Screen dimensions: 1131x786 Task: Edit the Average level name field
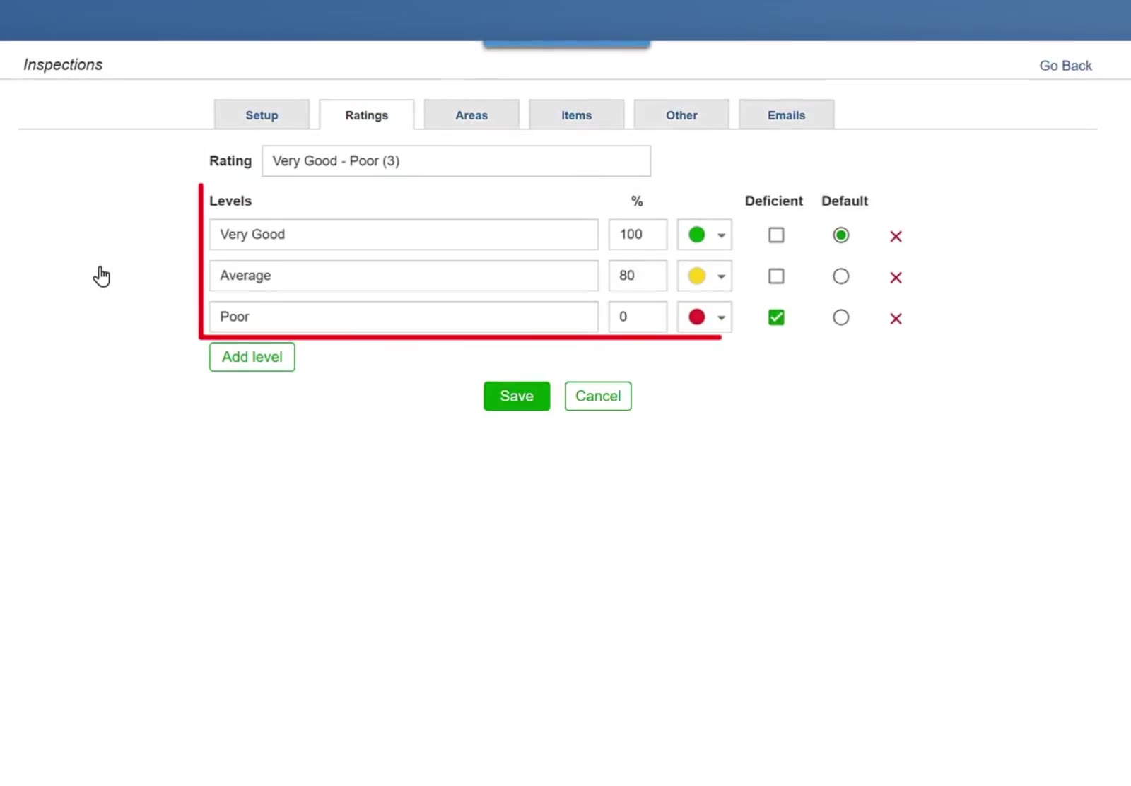tap(404, 276)
